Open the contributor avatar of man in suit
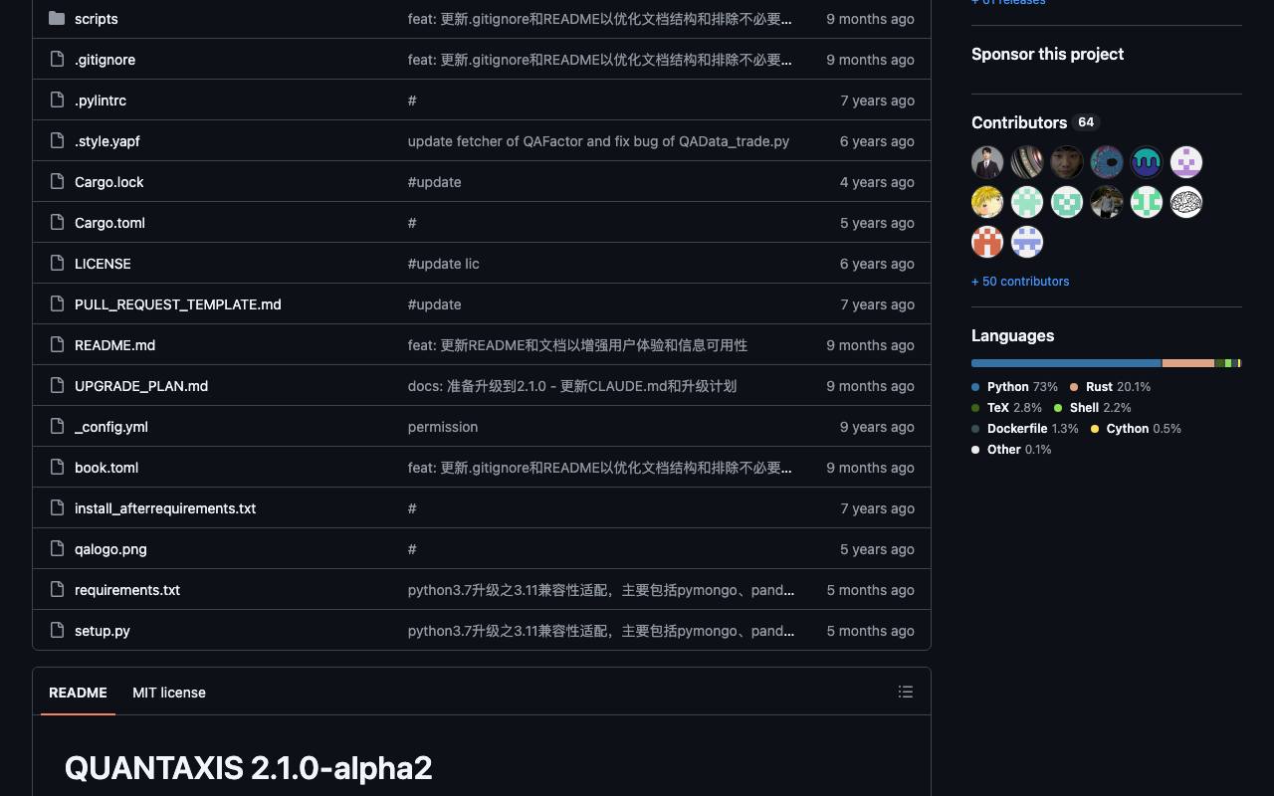The height and width of the screenshot is (796, 1274). (x=987, y=162)
